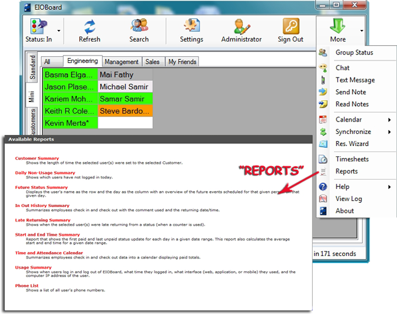Click the Text Message phone icon
This screenshot has width=397, height=314.
coord(323,80)
